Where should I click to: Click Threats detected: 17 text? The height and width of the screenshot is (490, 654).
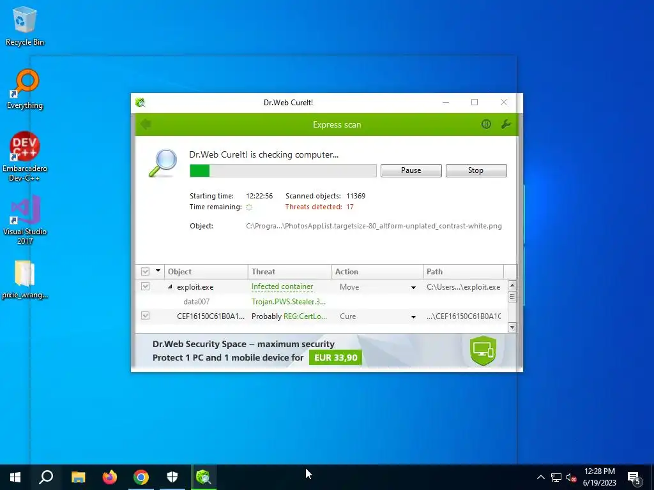pyautogui.click(x=319, y=207)
